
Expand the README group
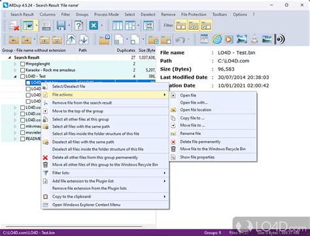[x=15, y=139]
